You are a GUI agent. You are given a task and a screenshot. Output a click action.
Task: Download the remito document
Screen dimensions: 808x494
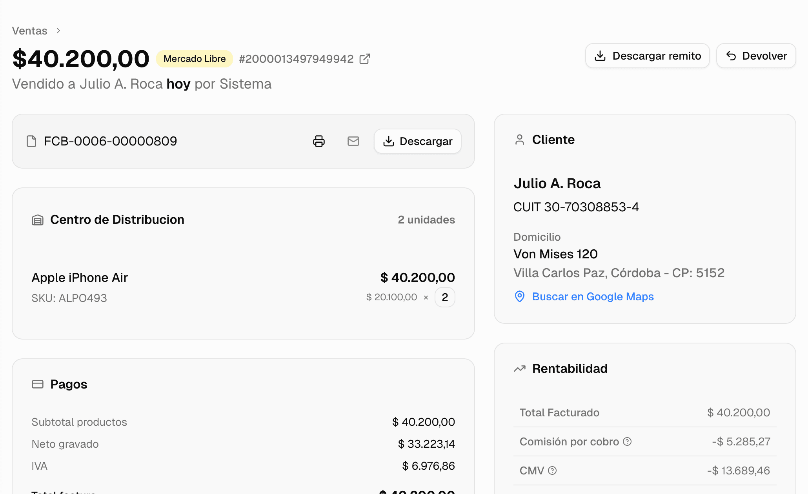point(647,56)
